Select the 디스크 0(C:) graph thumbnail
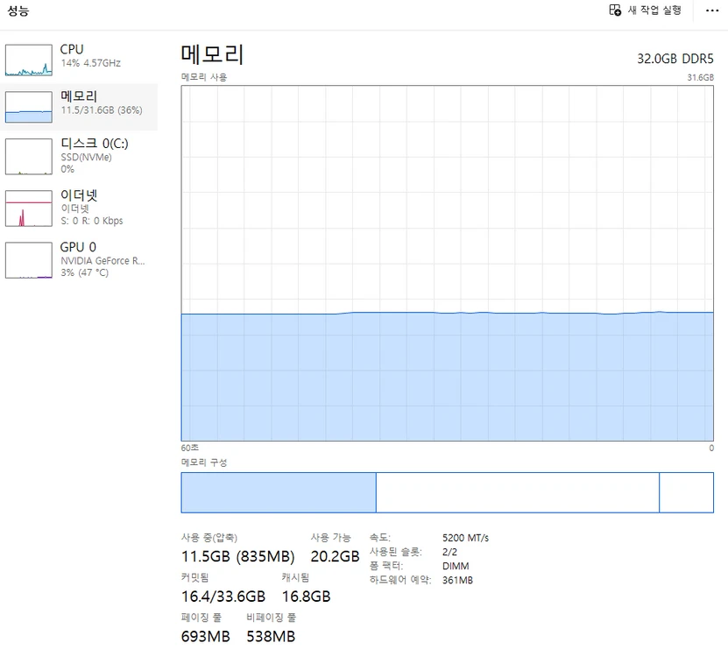This screenshot has height=657, width=728. click(x=29, y=157)
